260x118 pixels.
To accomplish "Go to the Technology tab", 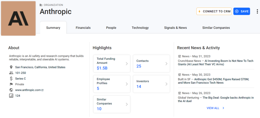I will (x=140, y=28).
